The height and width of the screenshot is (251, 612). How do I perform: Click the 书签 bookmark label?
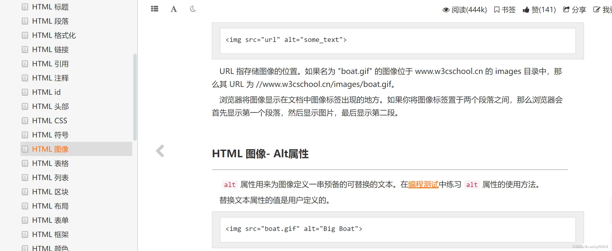tap(509, 10)
